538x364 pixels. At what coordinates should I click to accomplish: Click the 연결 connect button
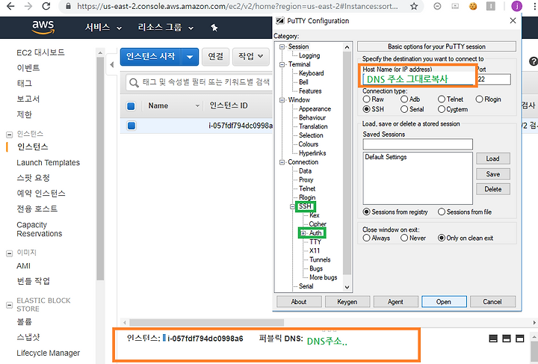(x=215, y=56)
